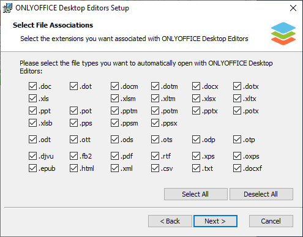Uncheck the .rtf checkbox
This screenshot has height=237, width=303.
pyautogui.click(x=155, y=156)
